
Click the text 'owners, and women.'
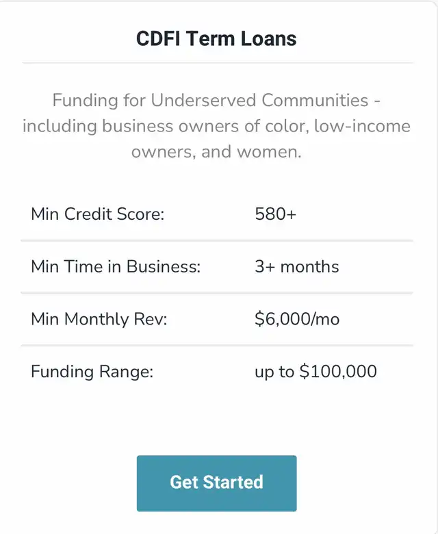216,152
